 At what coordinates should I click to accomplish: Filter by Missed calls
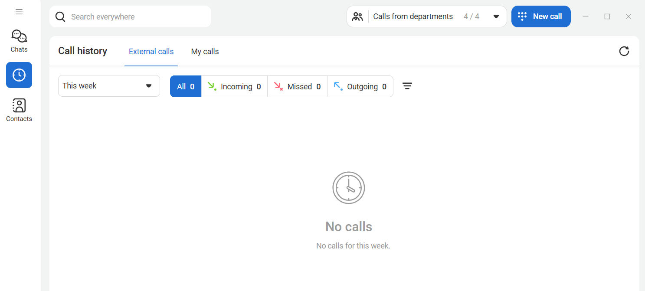pyautogui.click(x=298, y=87)
